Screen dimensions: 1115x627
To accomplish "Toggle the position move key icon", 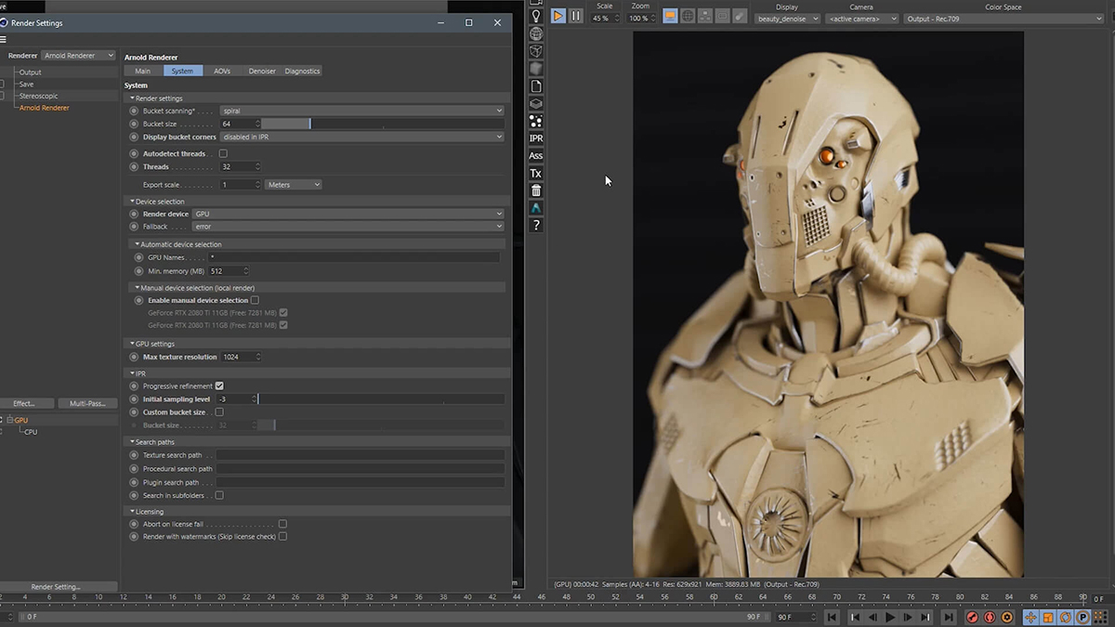I will tap(1031, 617).
